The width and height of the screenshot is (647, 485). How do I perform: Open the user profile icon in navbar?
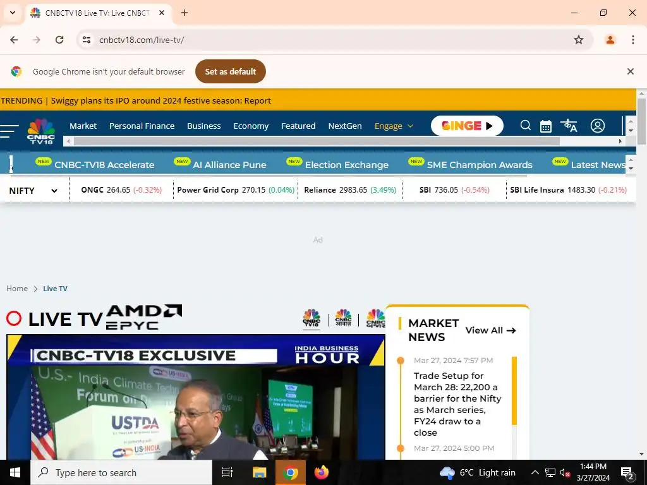coord(598,126)
